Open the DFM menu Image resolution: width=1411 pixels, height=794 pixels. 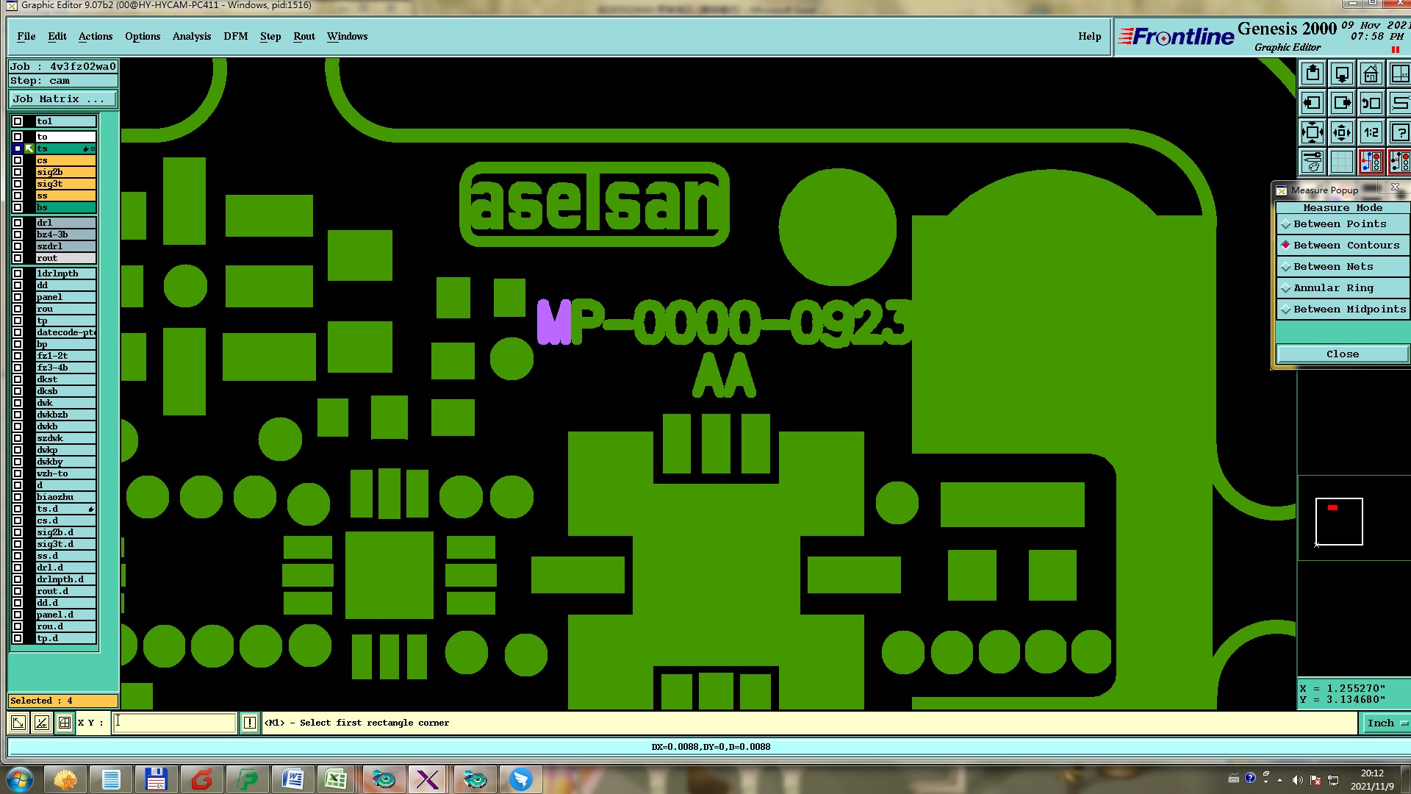tap(236, 36)
